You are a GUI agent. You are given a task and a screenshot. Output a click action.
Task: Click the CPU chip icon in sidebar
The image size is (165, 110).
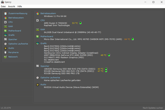6,22
